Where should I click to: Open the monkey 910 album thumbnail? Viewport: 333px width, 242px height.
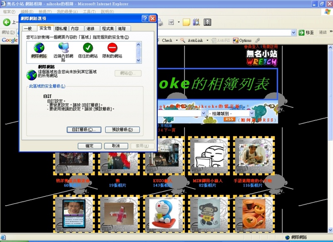point(209,214)
